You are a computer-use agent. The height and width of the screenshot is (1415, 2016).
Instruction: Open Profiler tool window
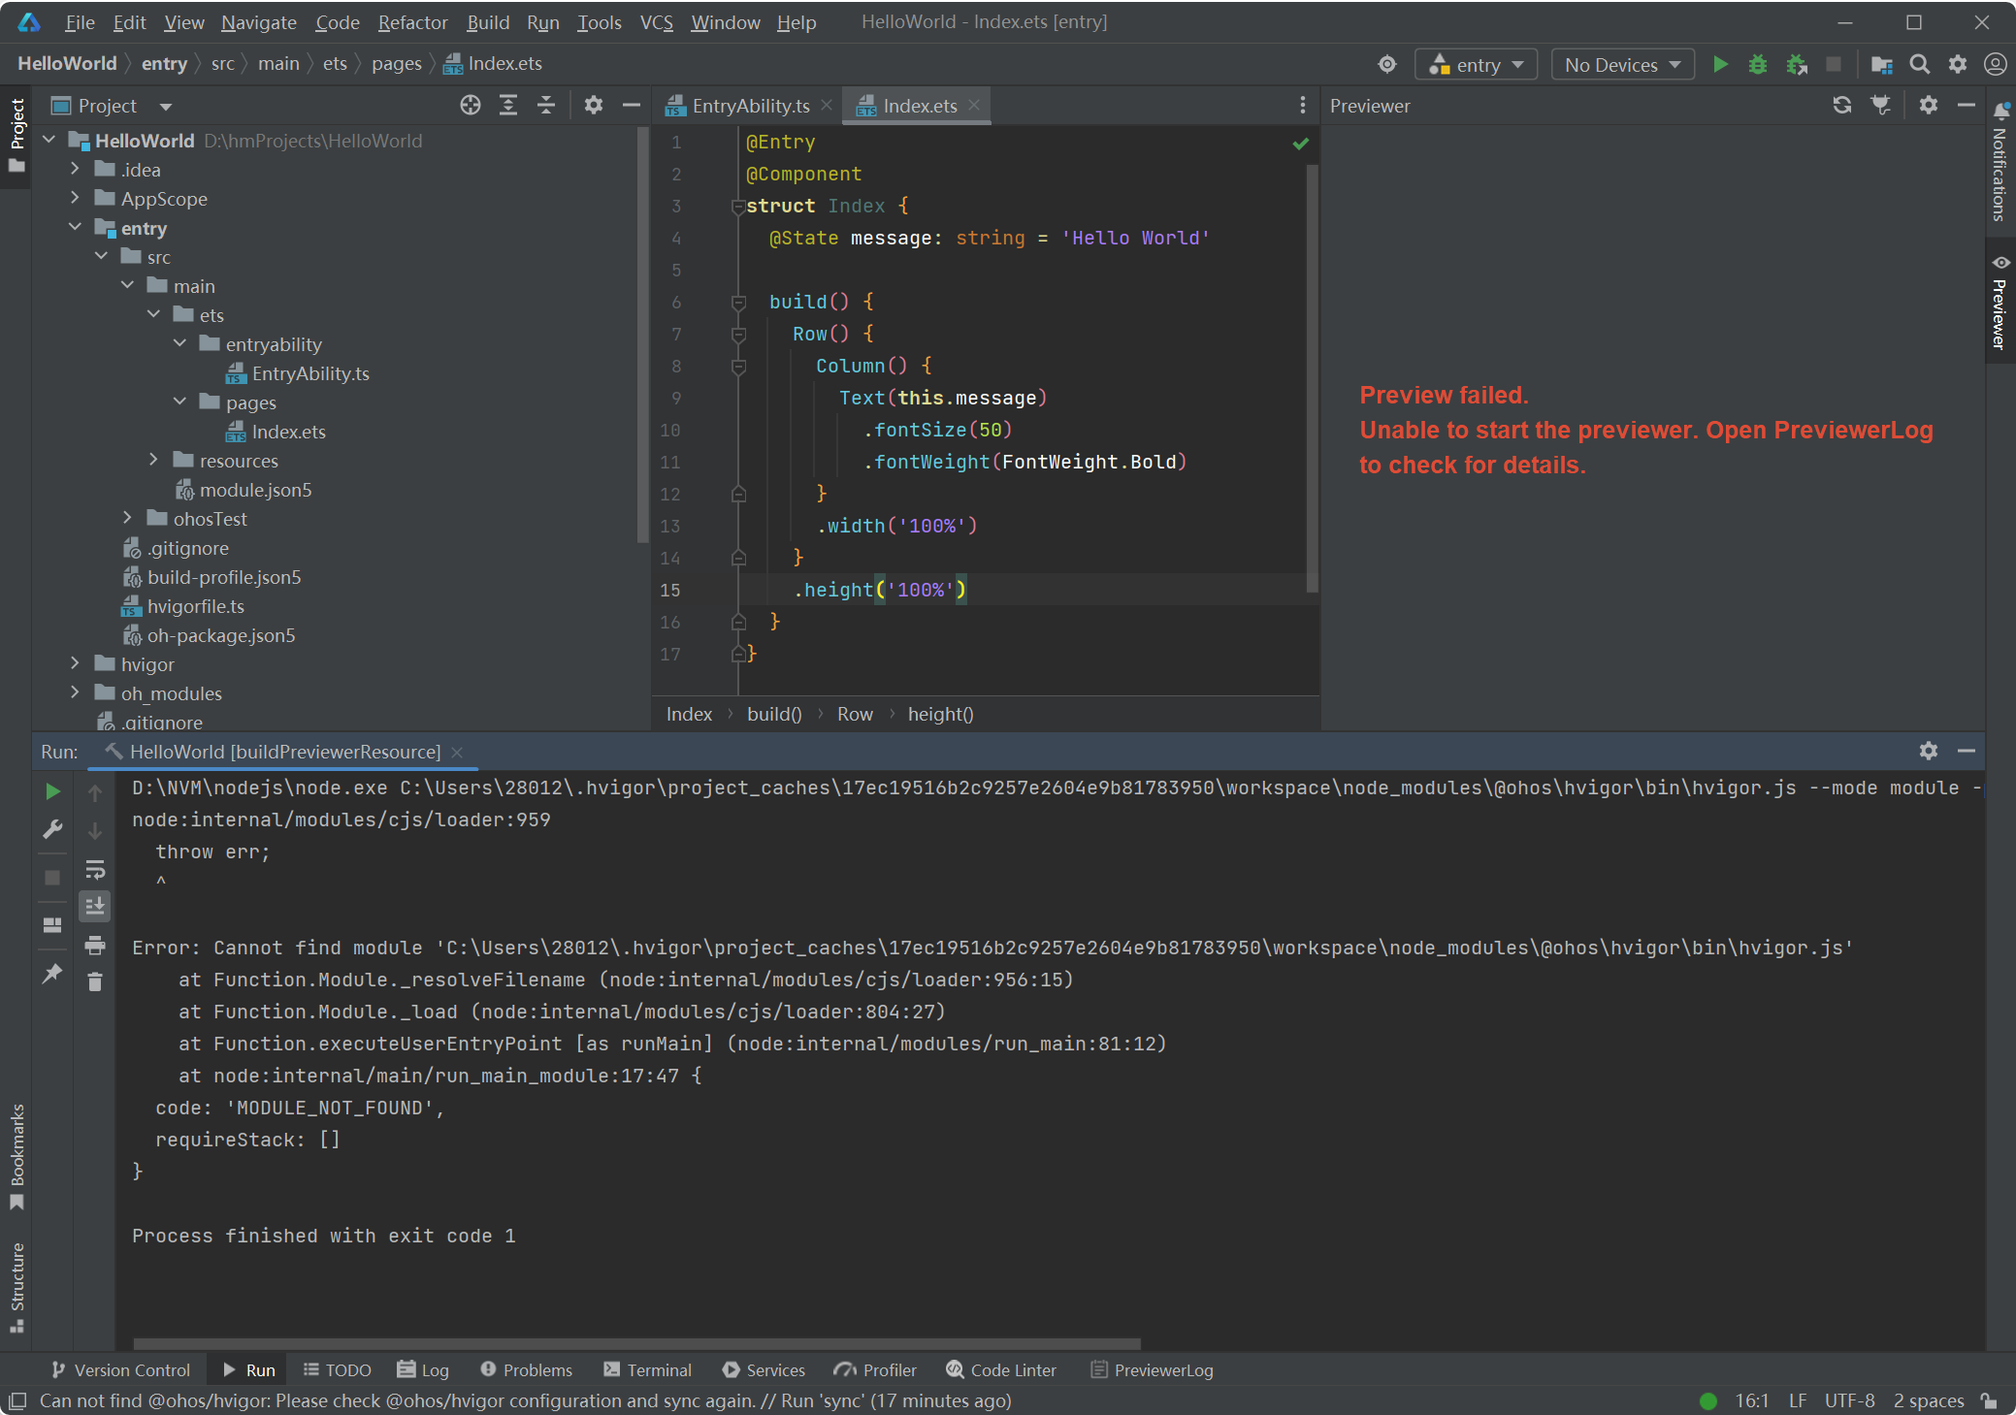coord(875,1370)
